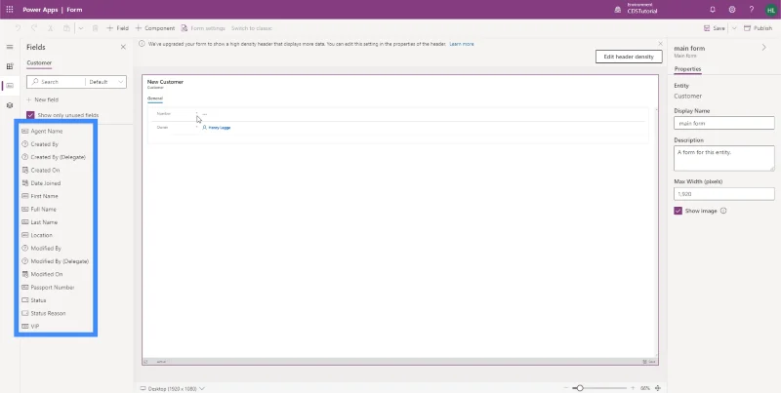Toggle the Show image checkbox
The image size is (781, 393).
(x=678, y=211)
